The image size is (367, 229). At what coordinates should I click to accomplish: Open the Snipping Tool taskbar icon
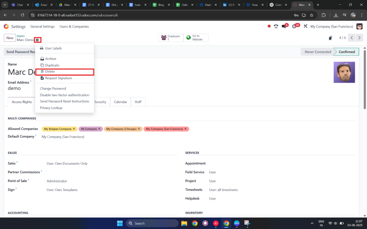coord(247,223)
